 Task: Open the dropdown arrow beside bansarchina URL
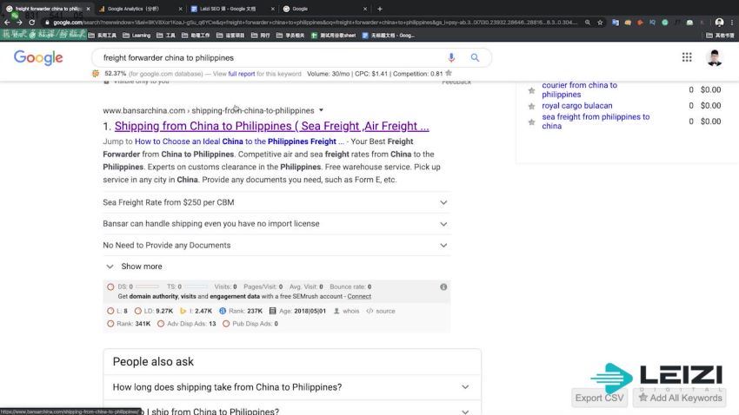[321, 110]
